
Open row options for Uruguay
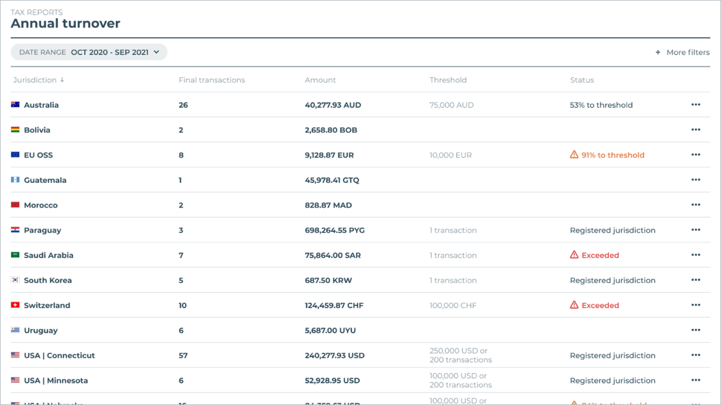pyautogui.click(x=696, y=330)
